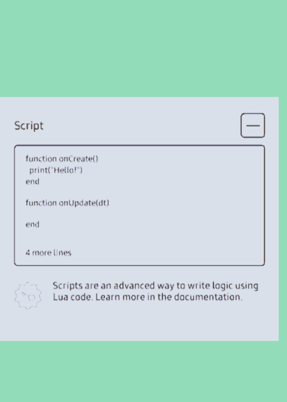Click the first end keyword line
This screenshot has height=402, width=287.
[x=32, y=181]
